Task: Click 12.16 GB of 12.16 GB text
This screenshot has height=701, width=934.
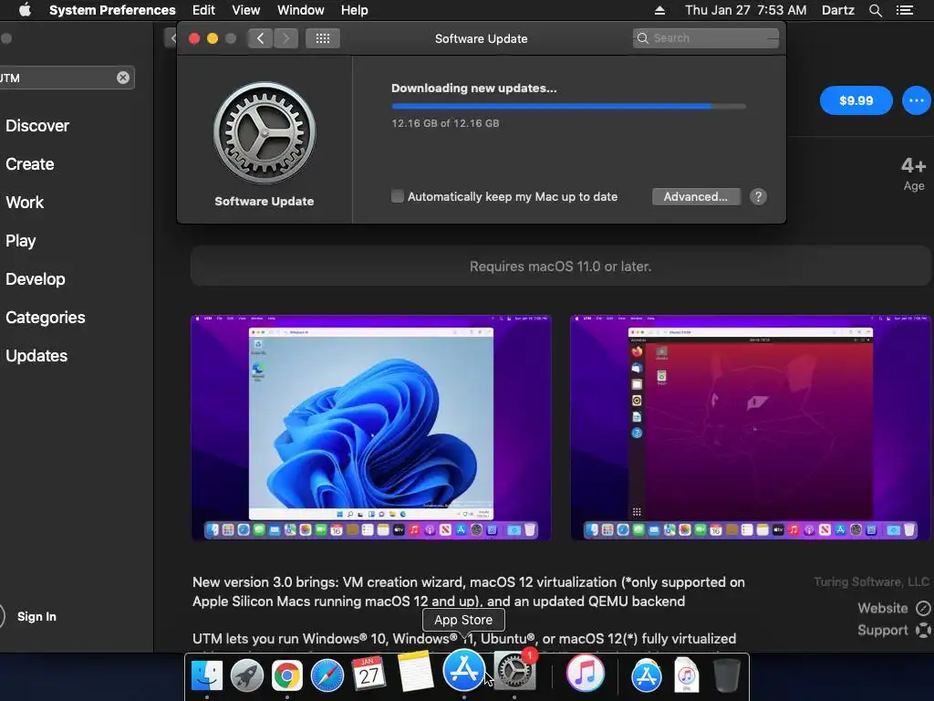Action: (445, 123)
